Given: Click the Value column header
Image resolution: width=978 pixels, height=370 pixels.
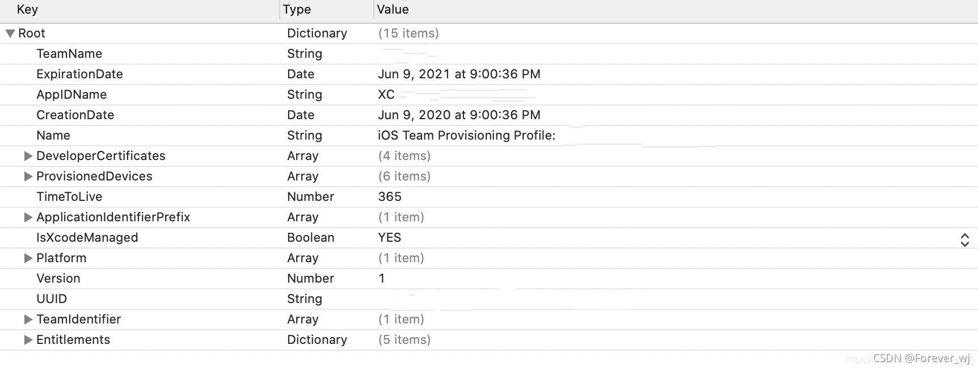Looking at the screenshot, I should point(393,10).
